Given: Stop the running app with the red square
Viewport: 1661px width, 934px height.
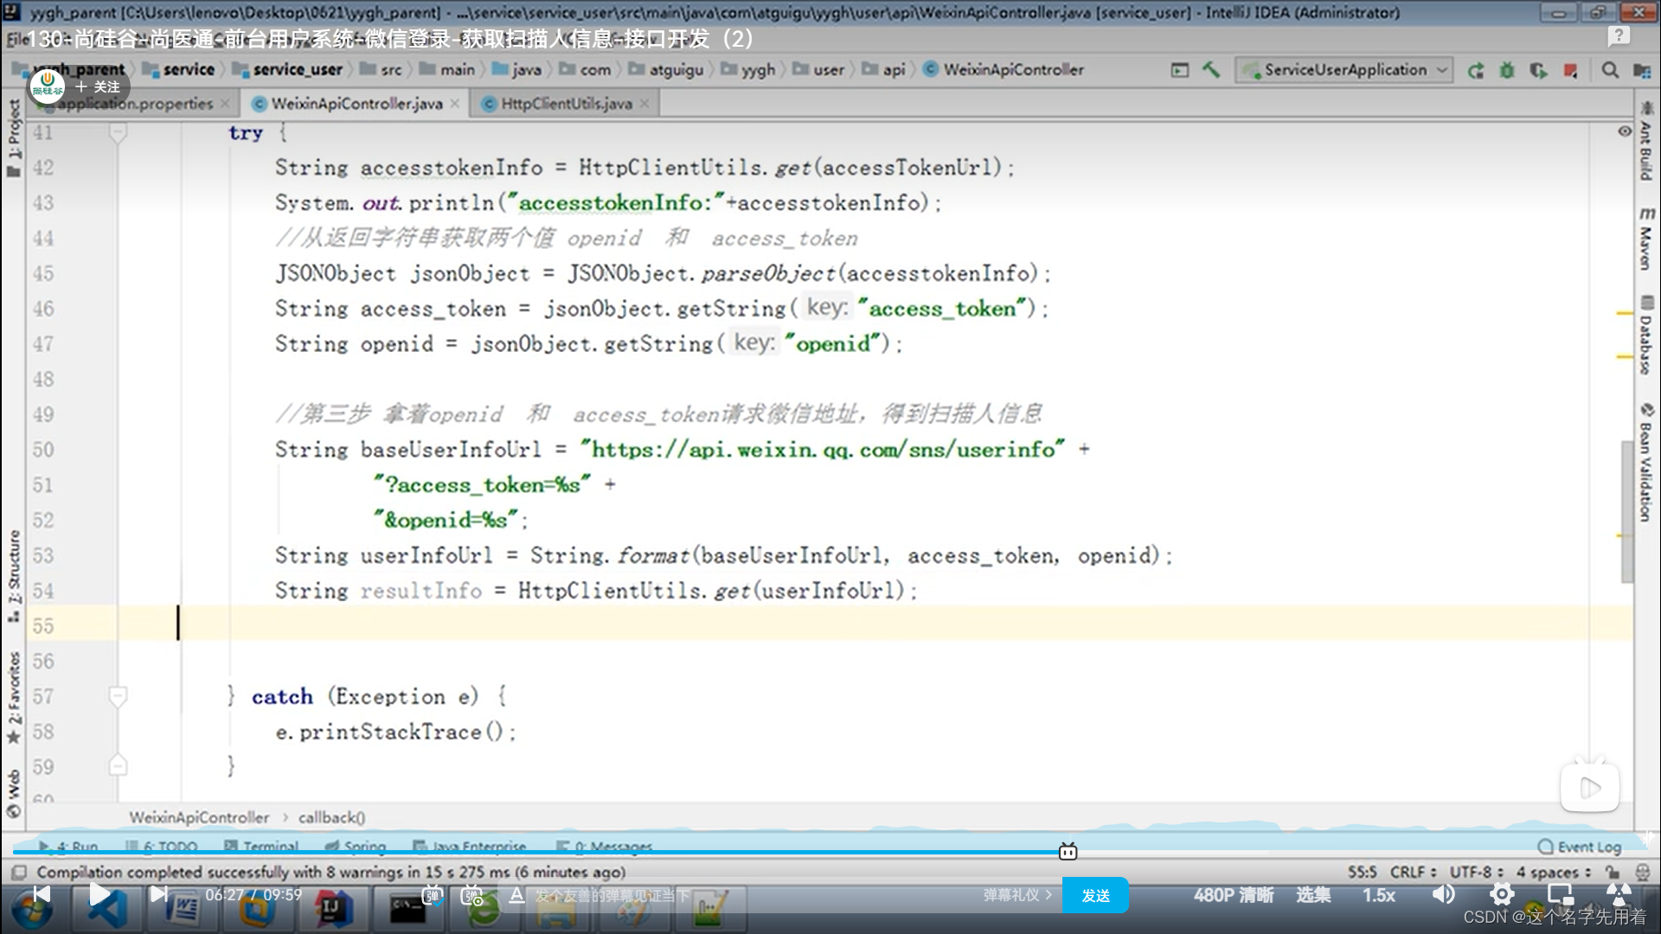Looking at the screenshot, I should 1570,70.
